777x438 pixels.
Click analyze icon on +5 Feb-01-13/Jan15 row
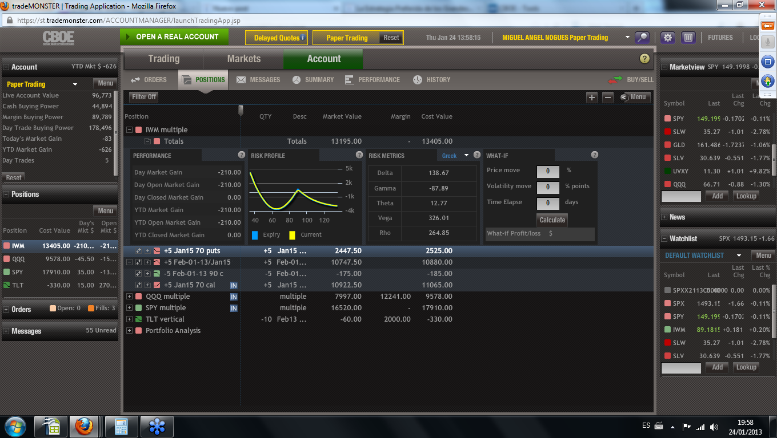138,262
